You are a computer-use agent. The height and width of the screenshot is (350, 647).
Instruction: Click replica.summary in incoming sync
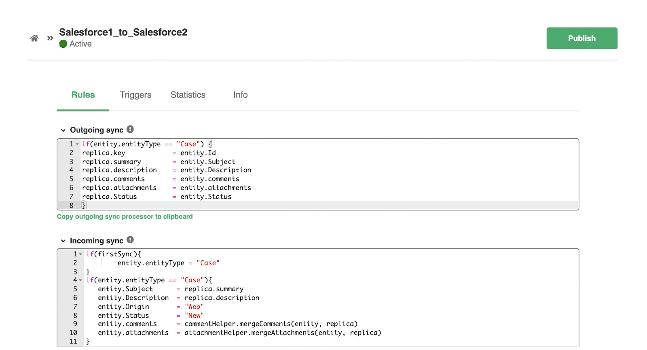point(214,289)
